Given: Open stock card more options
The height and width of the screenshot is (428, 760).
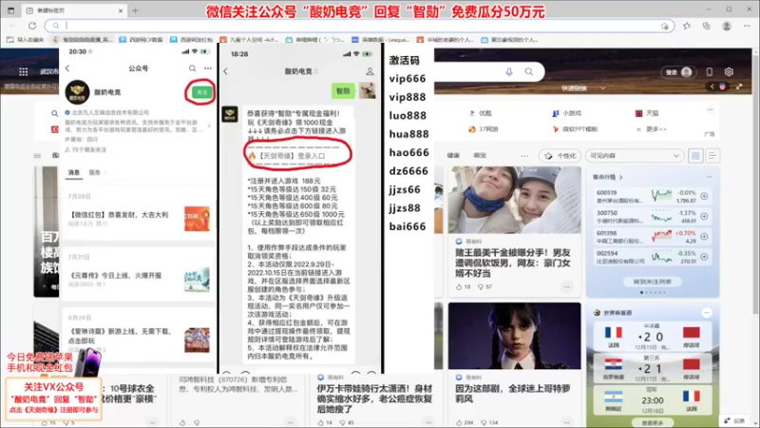Looking at the screenshot, I should point(709,177).
